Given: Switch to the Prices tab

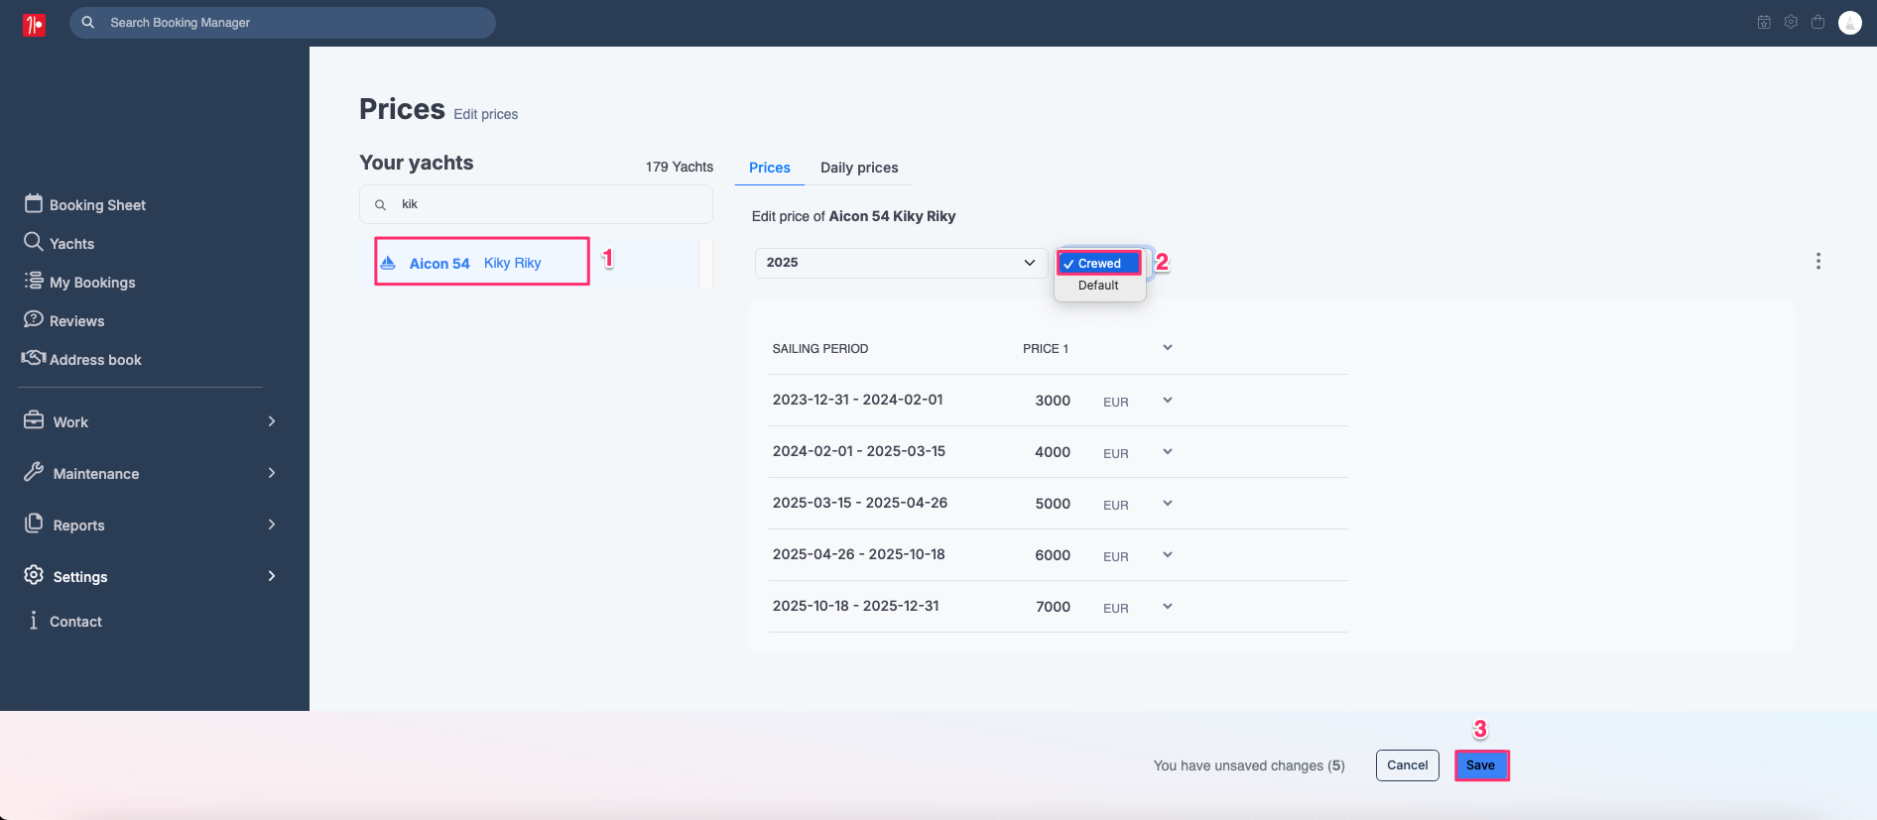Looking at the screenshot, I should [770, 168].
